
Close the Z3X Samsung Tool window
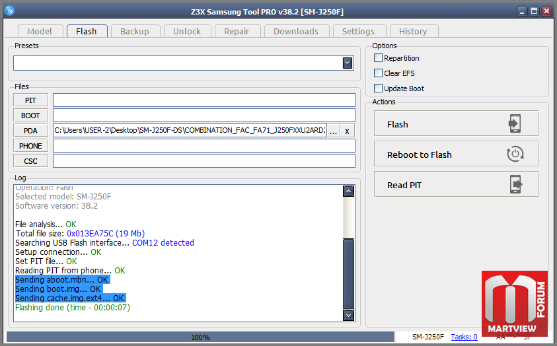pyautogui.click(x=546, y=11)
